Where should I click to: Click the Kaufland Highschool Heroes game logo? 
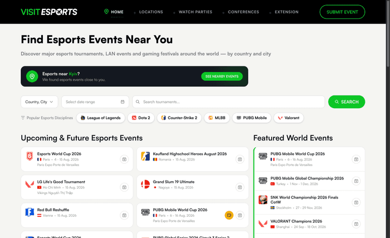coord(145,156)
